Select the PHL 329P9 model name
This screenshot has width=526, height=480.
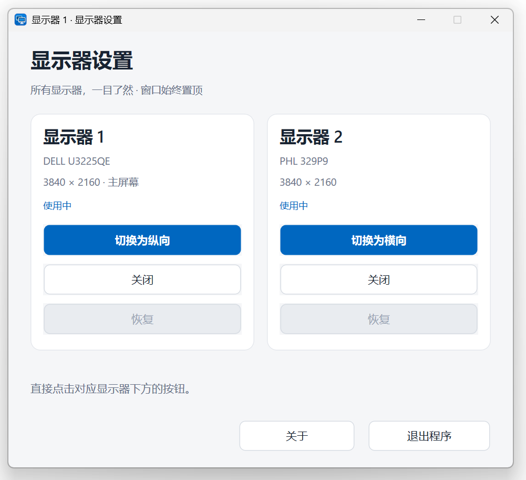(304, 161)
